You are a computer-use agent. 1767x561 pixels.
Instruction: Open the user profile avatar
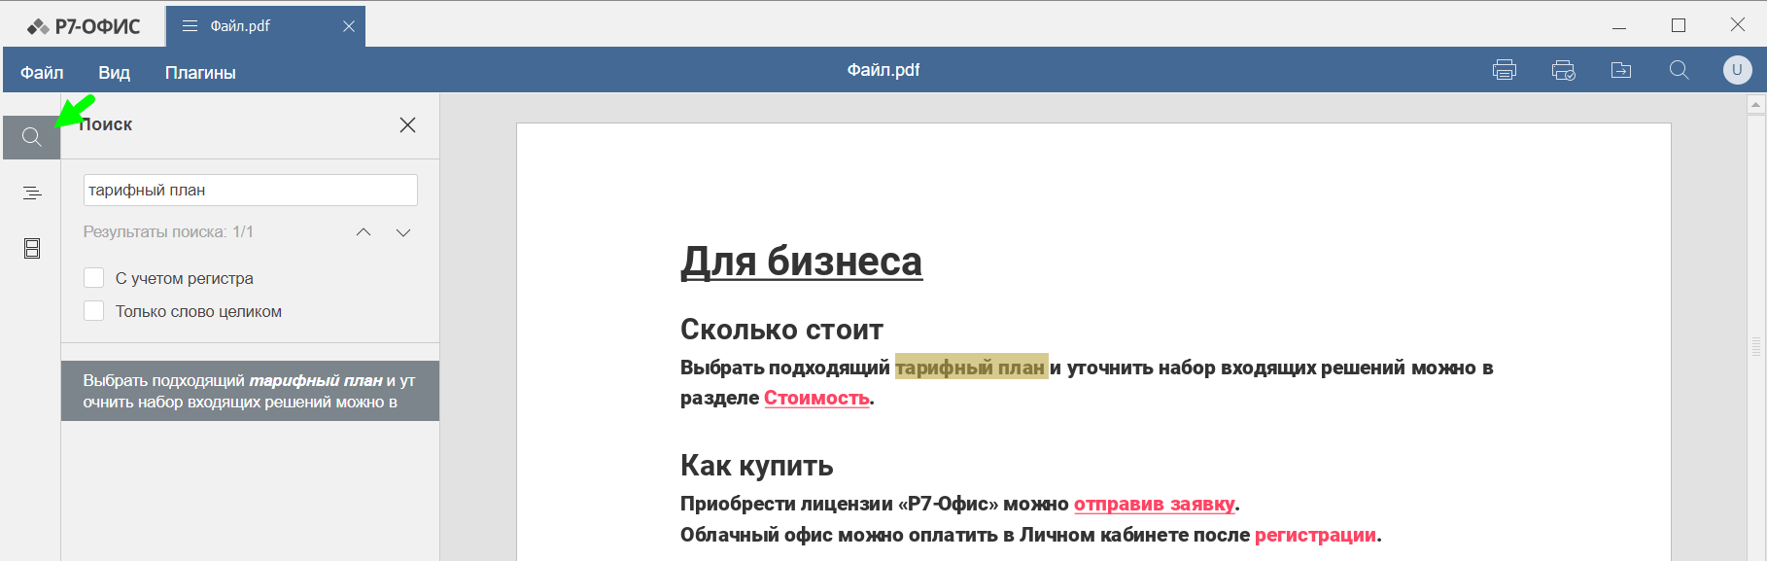1737,70
